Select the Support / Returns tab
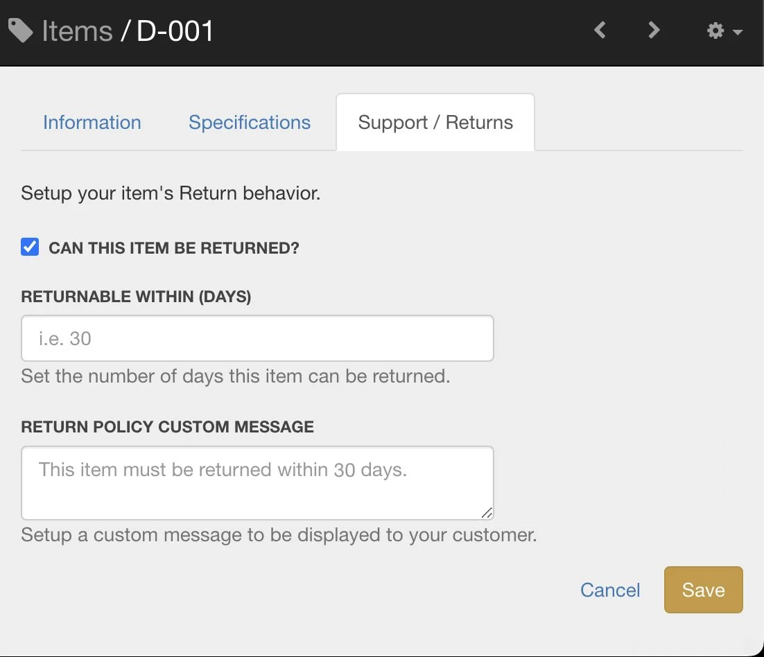This screenshot has height=657, width=764. click(x=435, y=123)
